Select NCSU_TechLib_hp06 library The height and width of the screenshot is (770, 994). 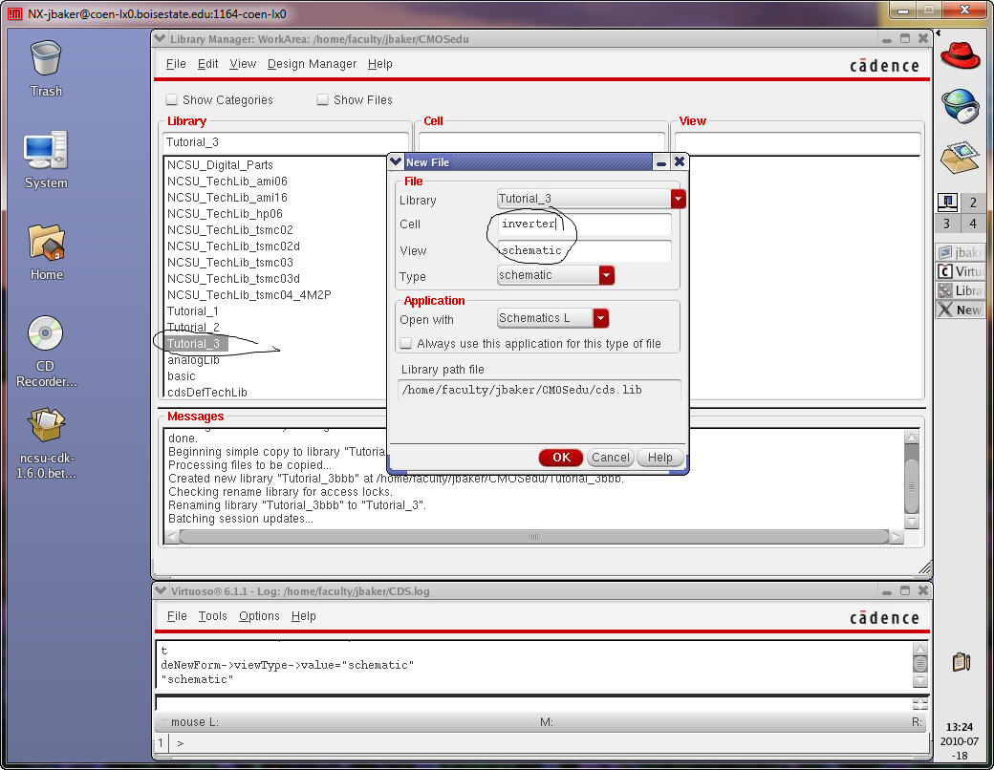[x=225, y=214]
